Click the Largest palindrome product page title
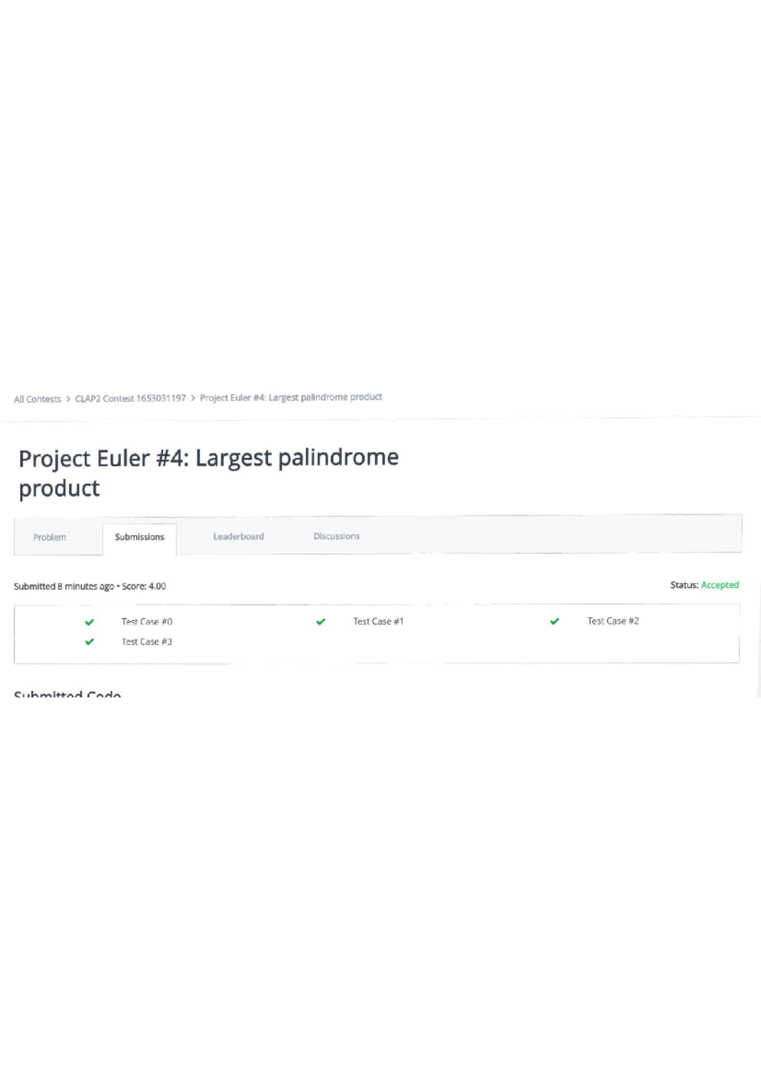 [209, 473]
